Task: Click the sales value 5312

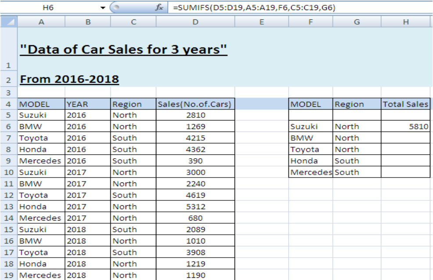Action: 195,207
